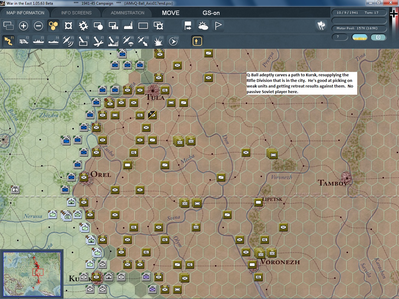Select the HQ counter beside Tula city
Screen dimensions: 399x299
[x=165, y=90]
